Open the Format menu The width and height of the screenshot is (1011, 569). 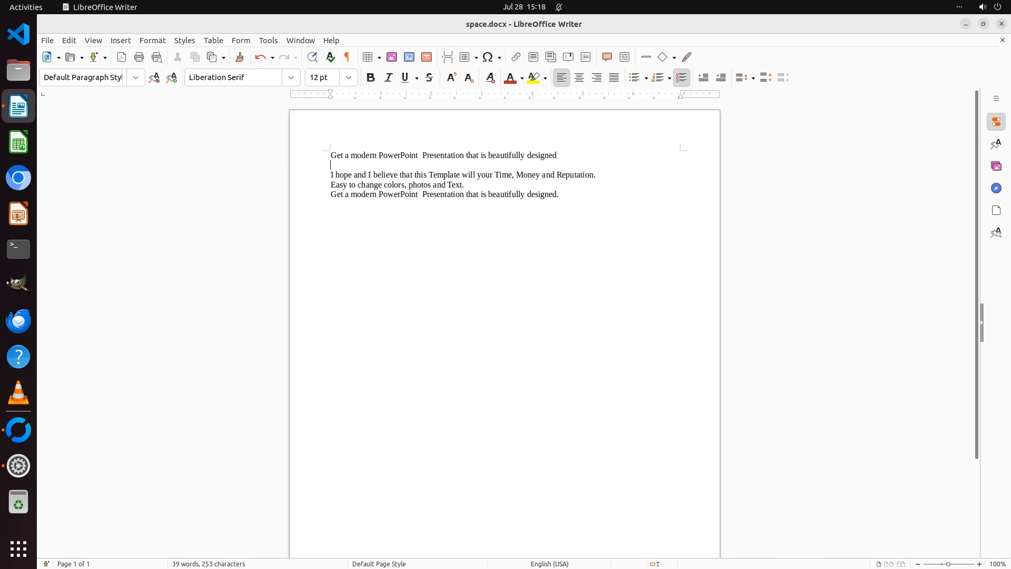click(x=152, y=41)
